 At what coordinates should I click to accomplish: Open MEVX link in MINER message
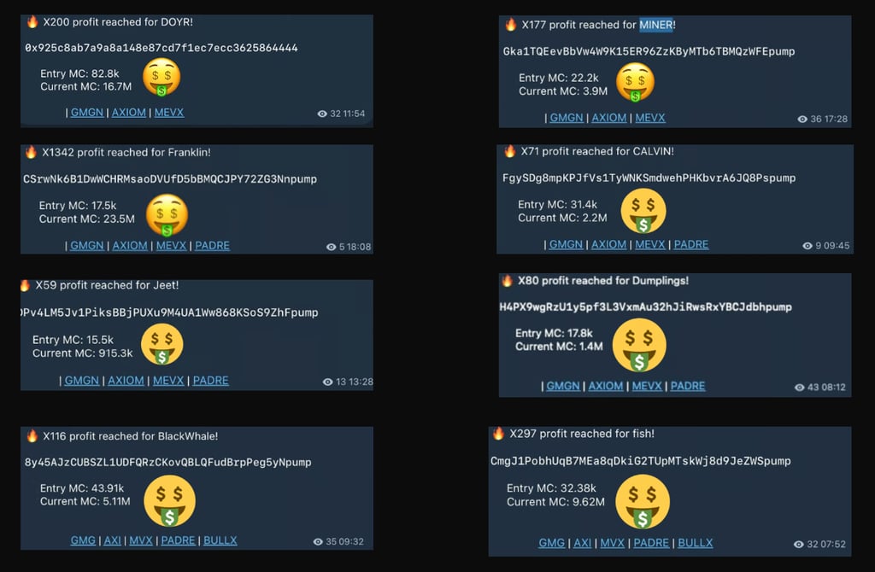650,118
